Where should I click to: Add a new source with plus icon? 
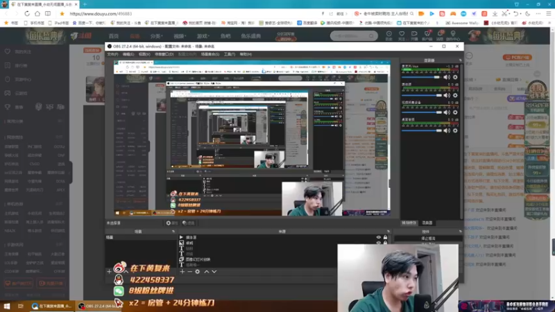(182, 272)
